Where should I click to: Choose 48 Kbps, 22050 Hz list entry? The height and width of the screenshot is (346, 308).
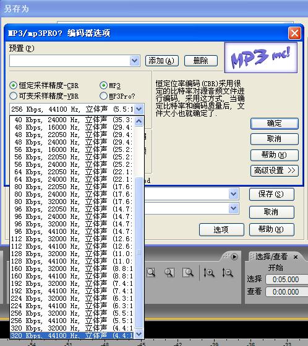(x=72, y=135)
